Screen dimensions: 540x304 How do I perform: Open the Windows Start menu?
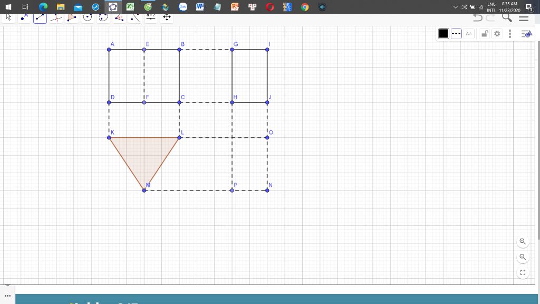8,7
